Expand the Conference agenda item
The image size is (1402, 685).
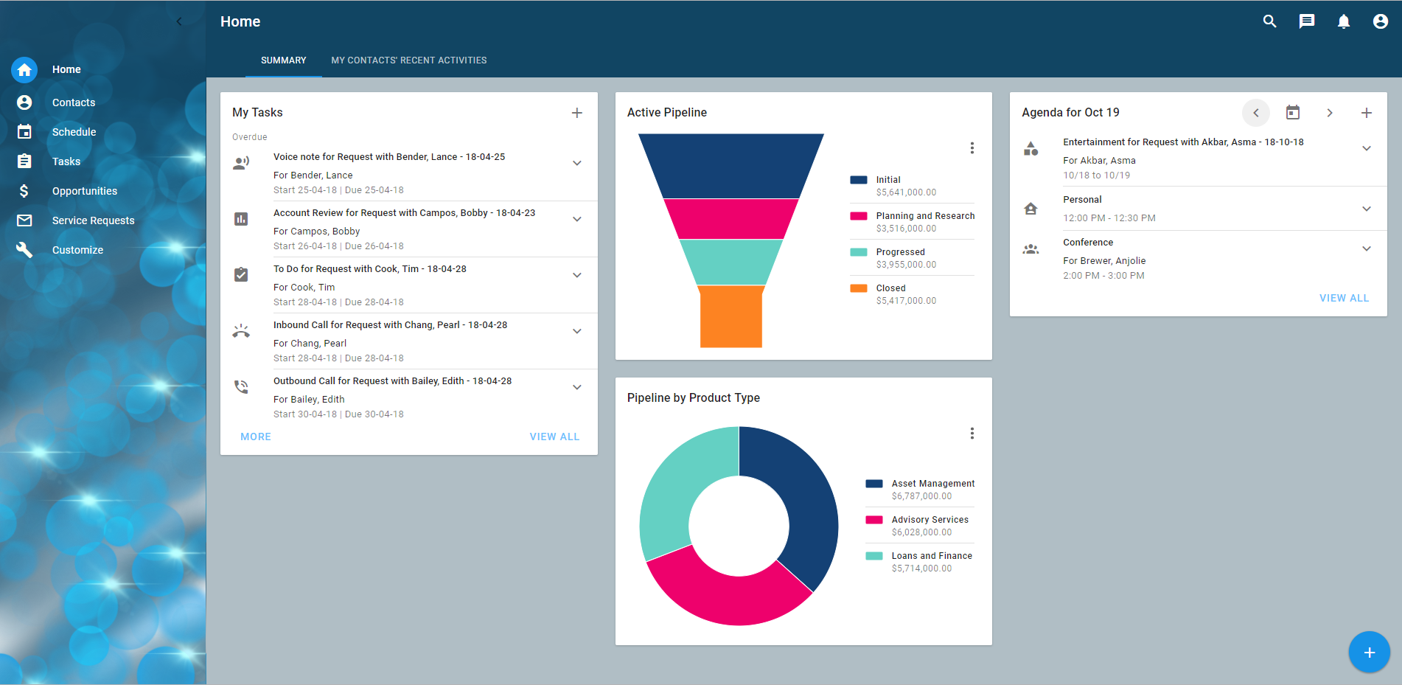pos(1366,248)
